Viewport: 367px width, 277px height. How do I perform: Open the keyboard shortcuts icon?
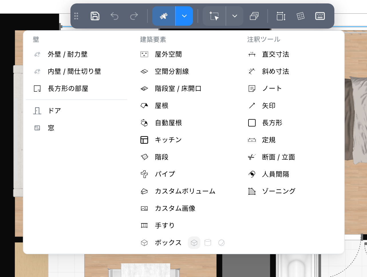pos(320,16)
